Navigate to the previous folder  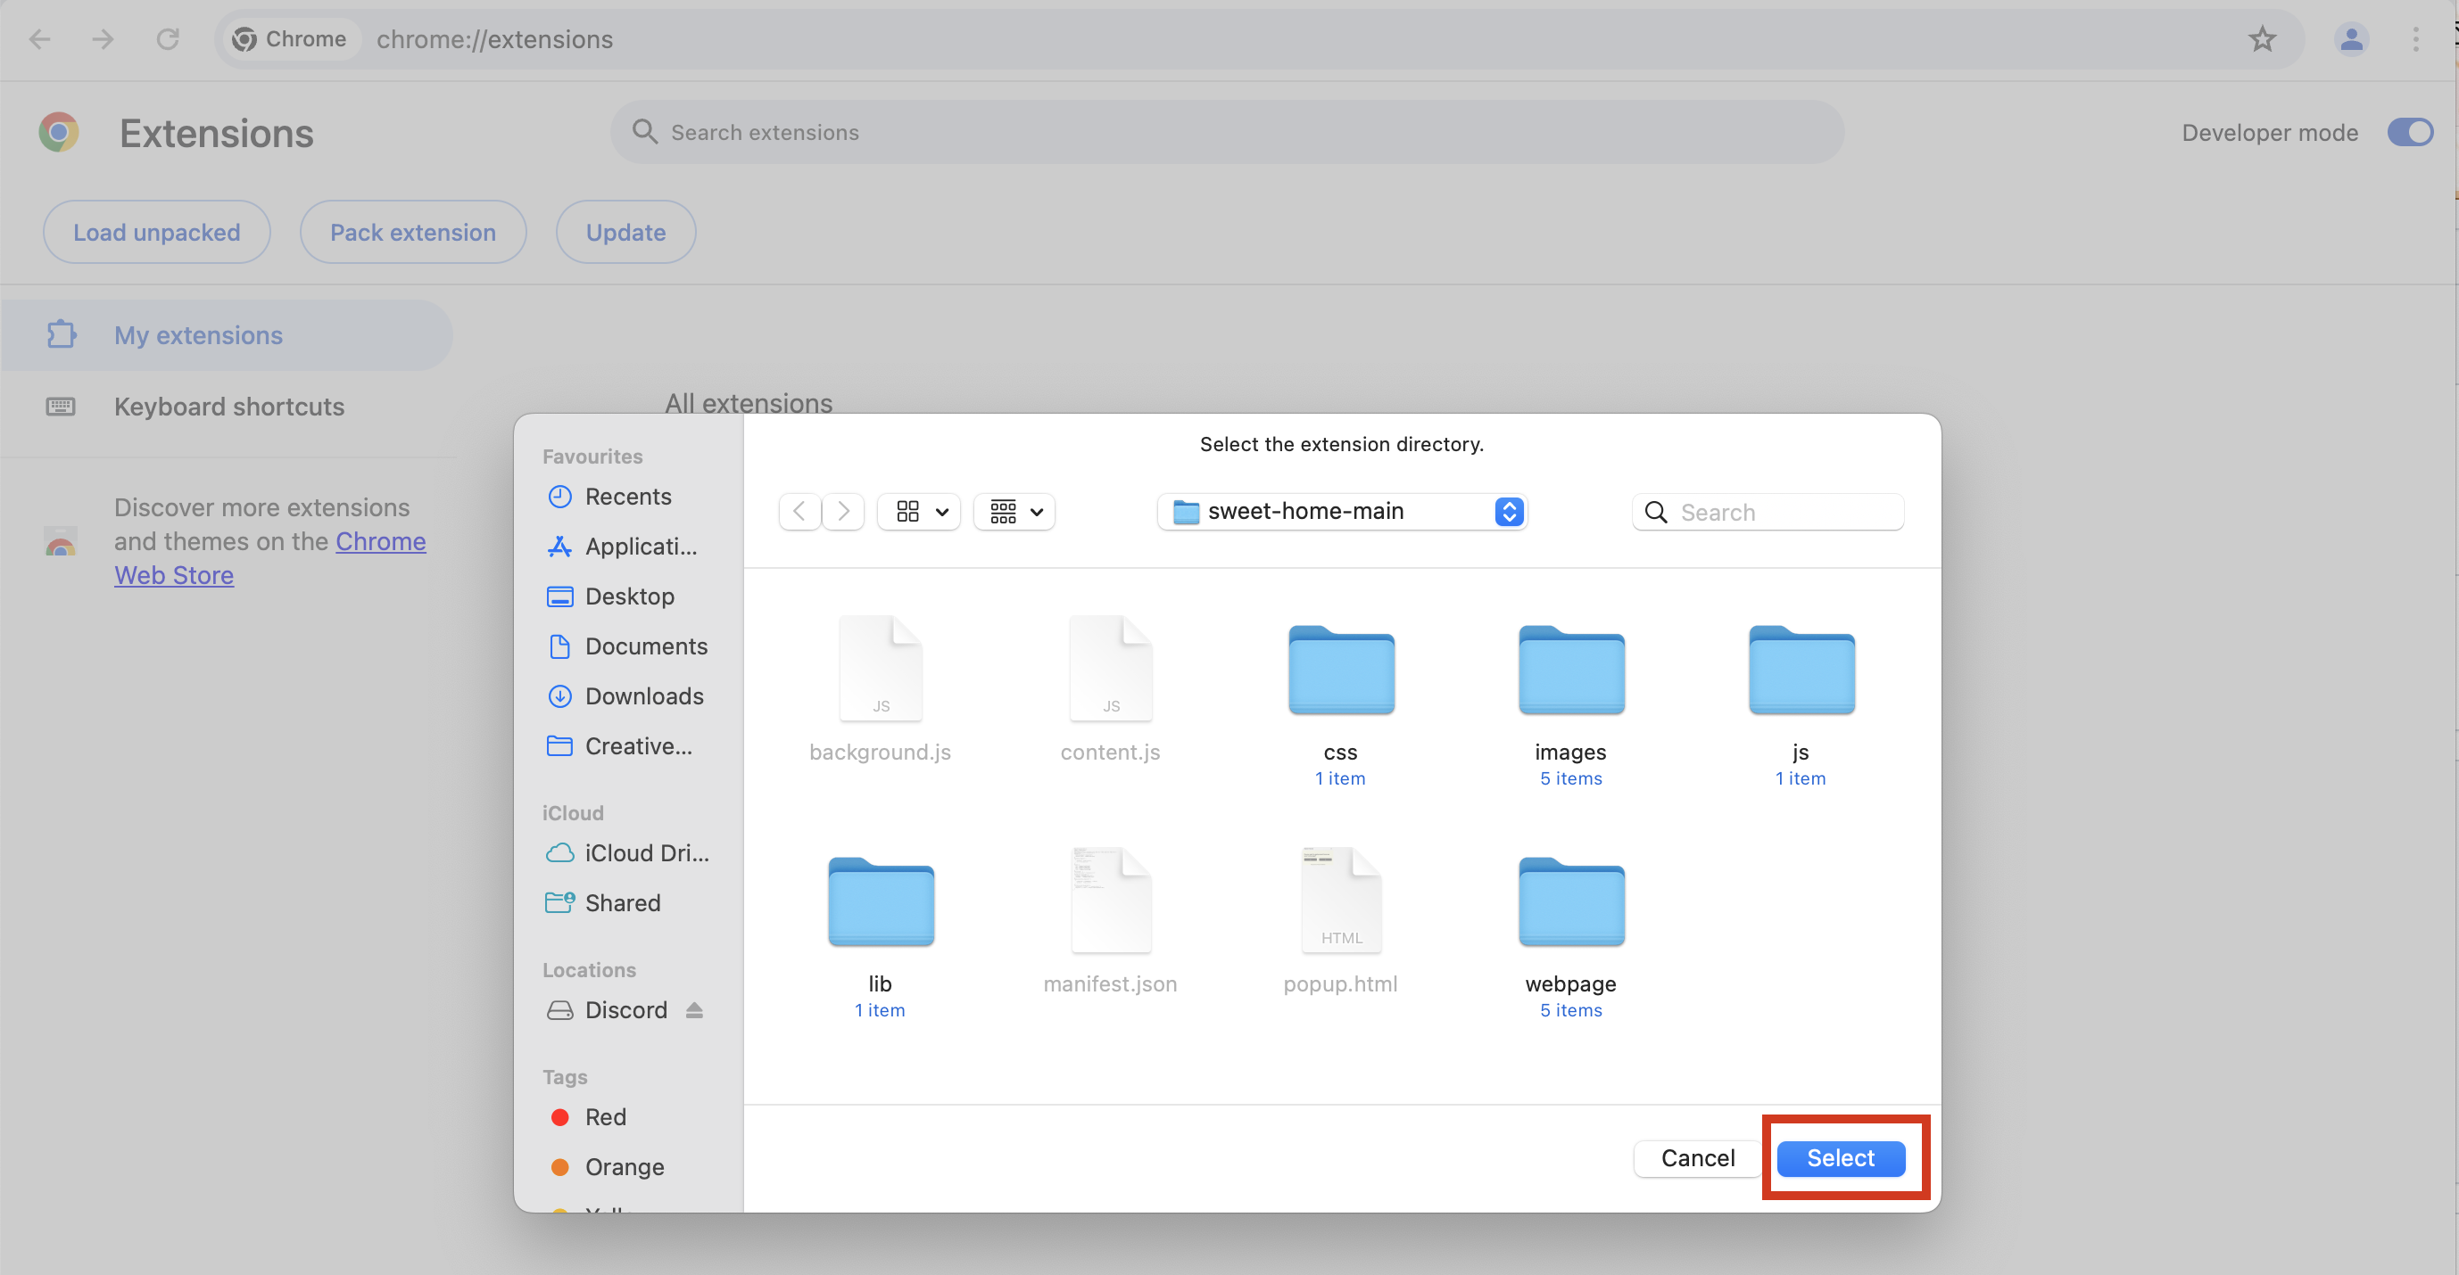click(x=799, y=510)
